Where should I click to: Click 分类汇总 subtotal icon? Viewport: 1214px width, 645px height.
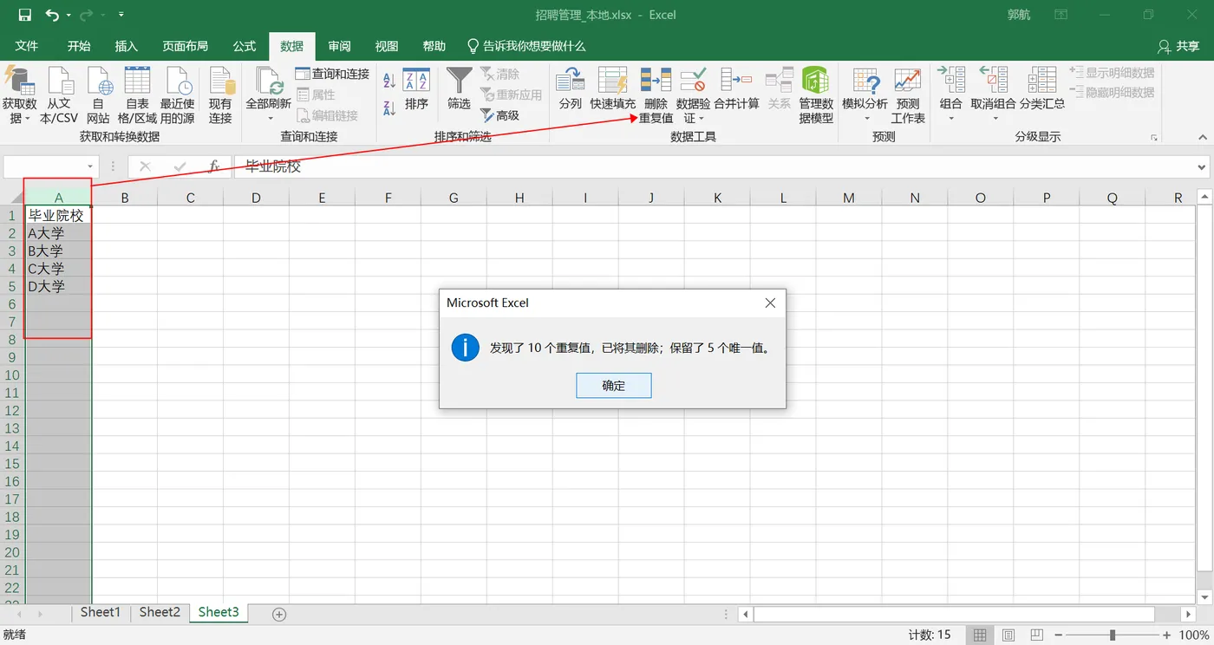1041,81
